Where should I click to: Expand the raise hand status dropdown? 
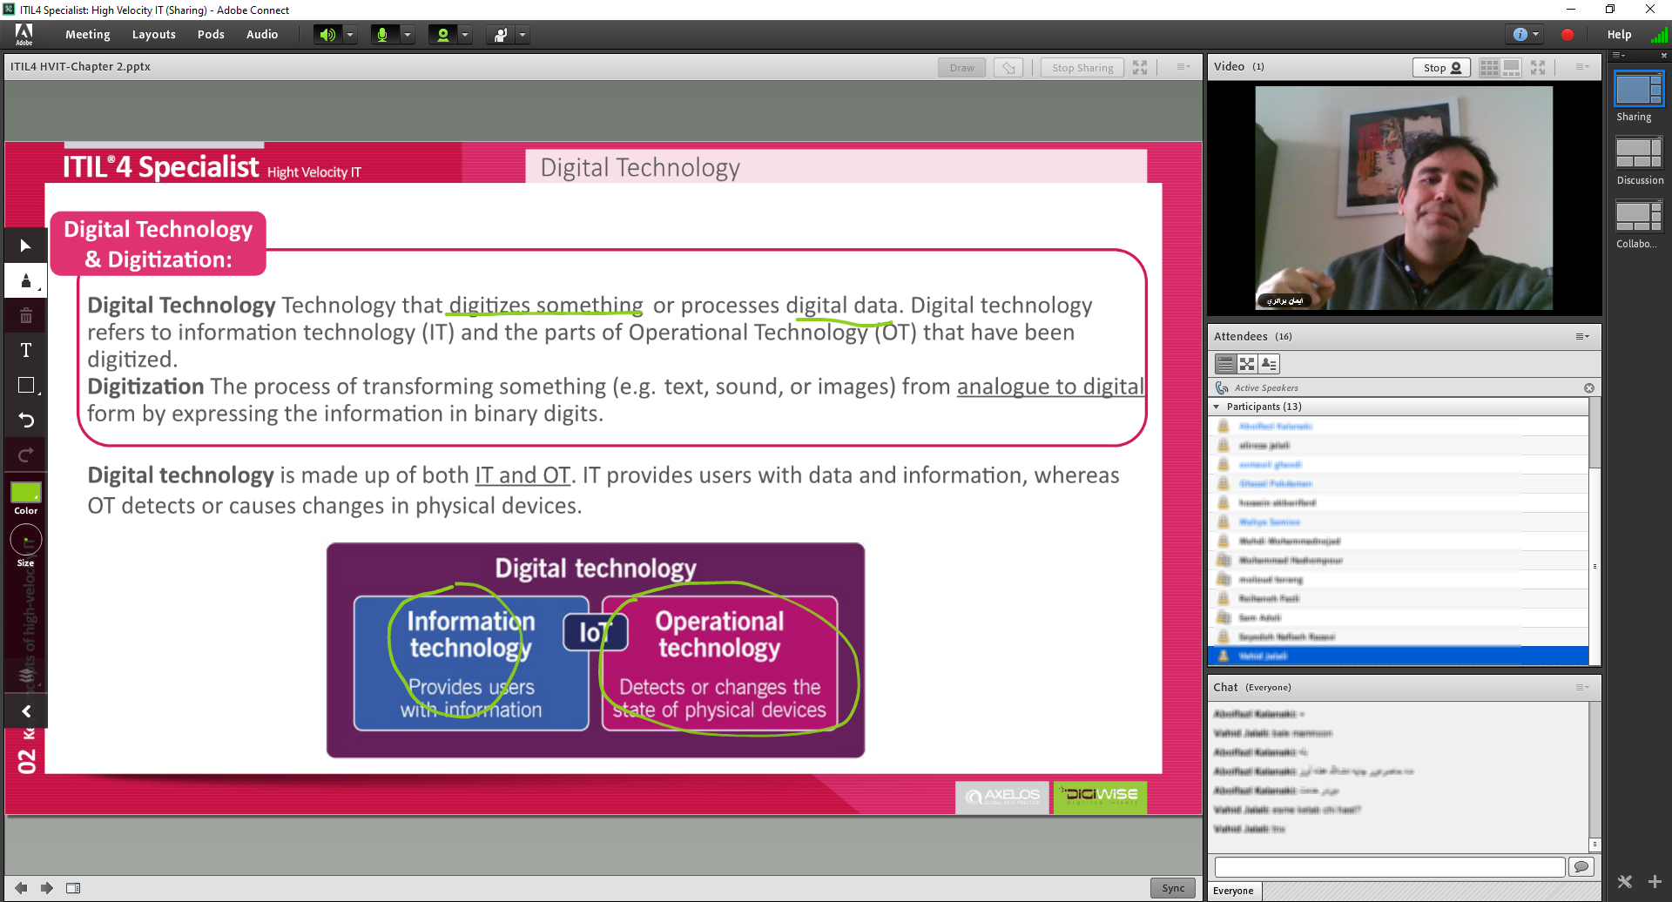pos(522,35)
